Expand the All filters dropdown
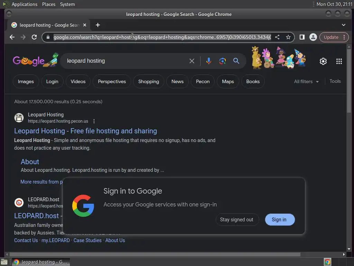 306,81
